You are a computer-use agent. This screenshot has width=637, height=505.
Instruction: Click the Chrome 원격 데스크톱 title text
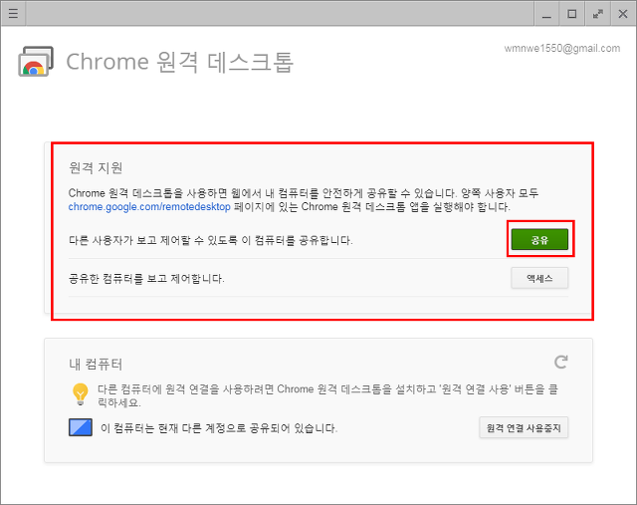[179, 62]
